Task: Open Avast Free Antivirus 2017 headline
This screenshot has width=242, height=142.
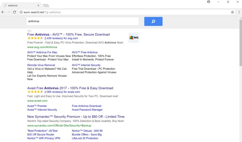Action: (70, 88)
